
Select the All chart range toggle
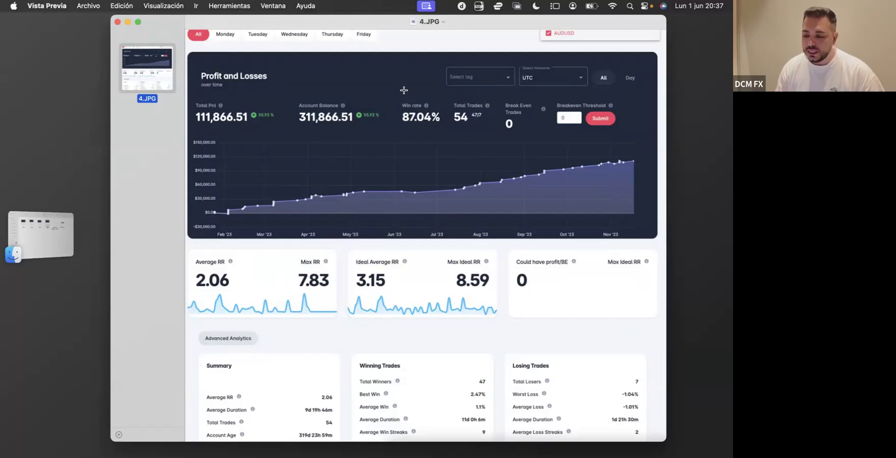click(603, 78)
